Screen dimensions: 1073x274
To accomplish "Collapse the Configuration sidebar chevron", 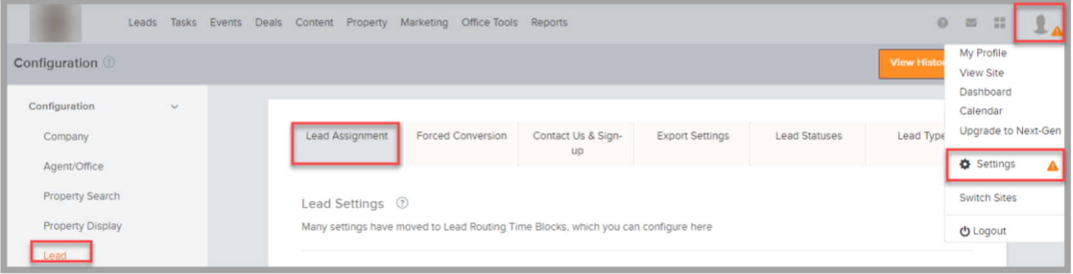I will [175, 107].
